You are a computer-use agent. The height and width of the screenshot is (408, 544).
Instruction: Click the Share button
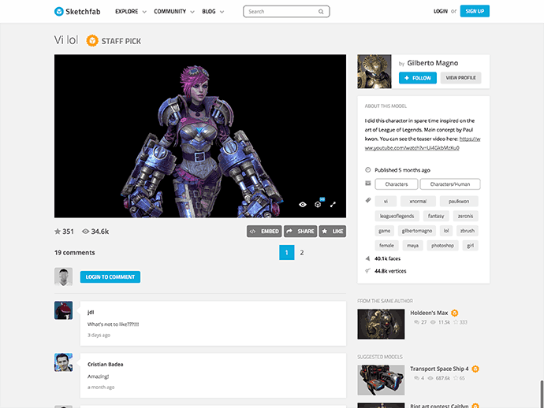point(300,232)
